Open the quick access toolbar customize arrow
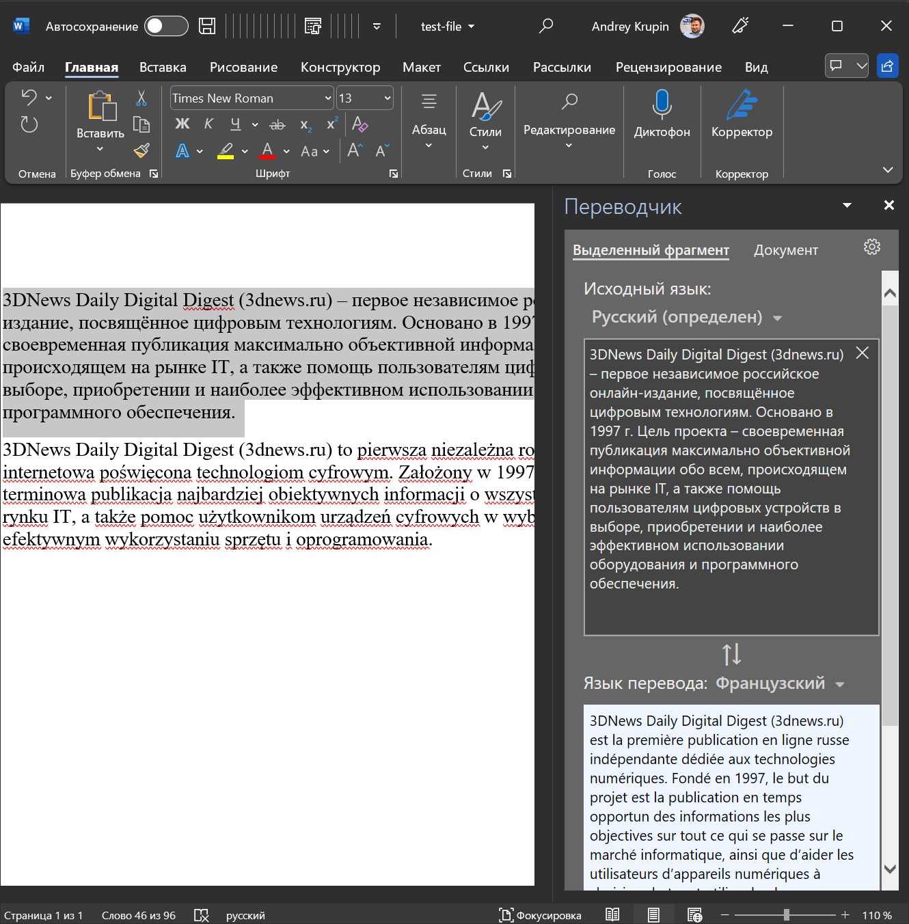Image resolution: width=909 pixels, height=924 pixels. coord(377,27)
